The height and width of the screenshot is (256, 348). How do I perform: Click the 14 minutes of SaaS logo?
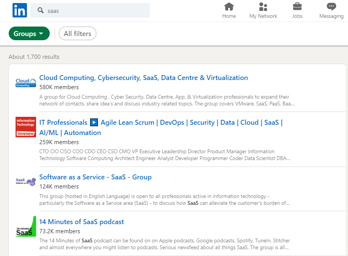click(26, 226)
